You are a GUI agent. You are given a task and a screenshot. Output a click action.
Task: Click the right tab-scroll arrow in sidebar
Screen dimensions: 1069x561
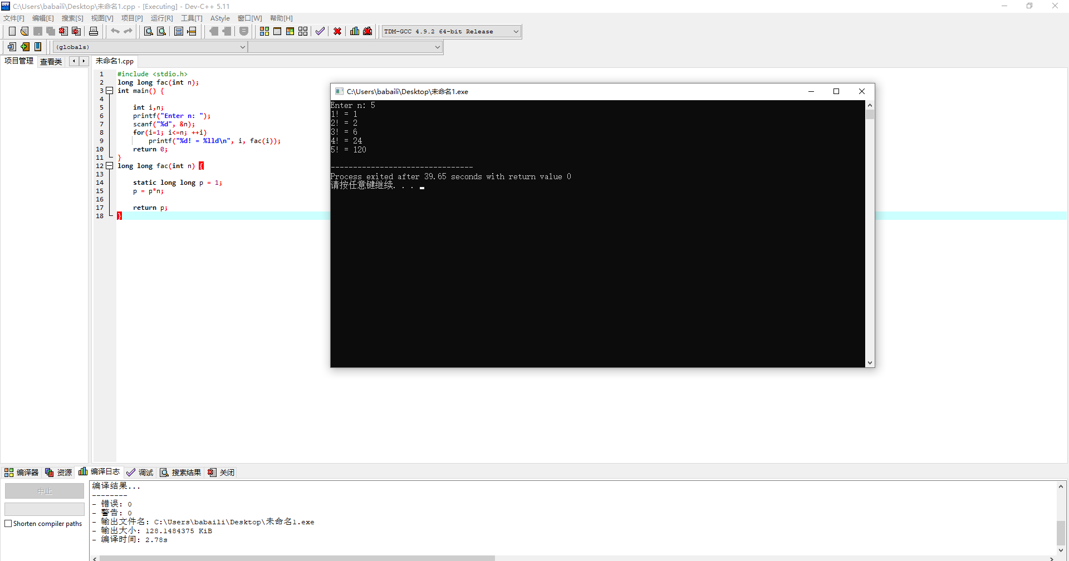point(84,61)
